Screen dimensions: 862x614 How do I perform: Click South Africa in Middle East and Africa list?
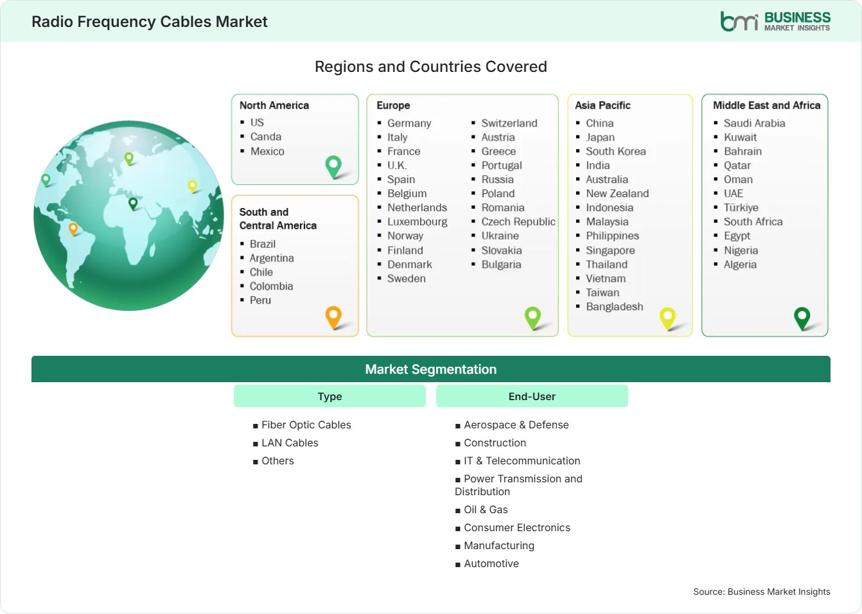[x=753, y=222]
